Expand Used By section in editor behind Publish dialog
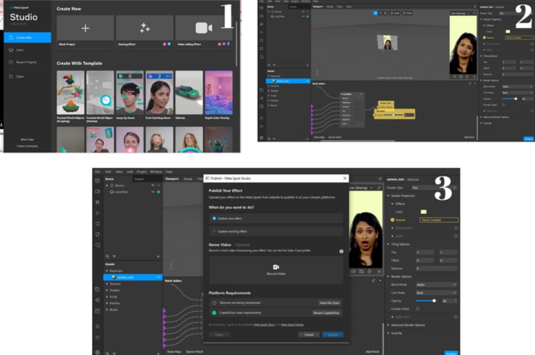The height and width of the screenshot is (355, 535). [388, 333]
